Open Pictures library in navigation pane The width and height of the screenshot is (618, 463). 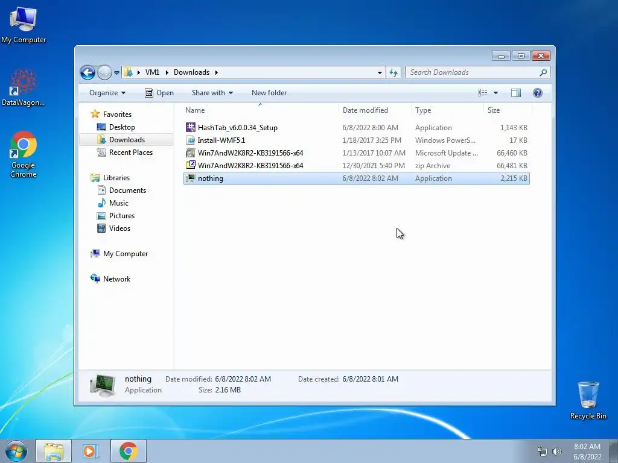122,216
